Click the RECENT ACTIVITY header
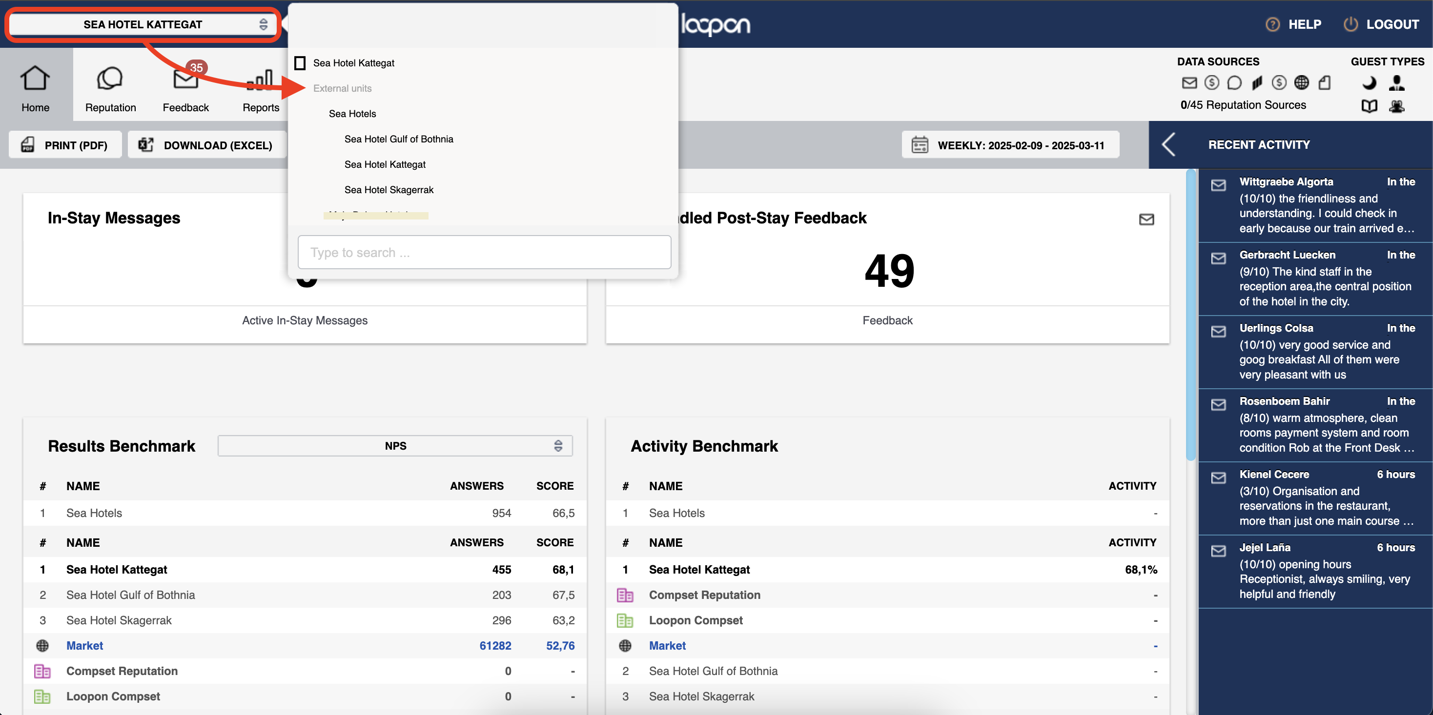Viewport: 1433px width, 715px height. (1258, 144)
